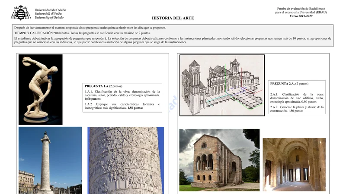The image size is (346, 194).
Task: Click the TIEMPO Y CALIFICACIÓN instruction line
Action: (82, 33)
